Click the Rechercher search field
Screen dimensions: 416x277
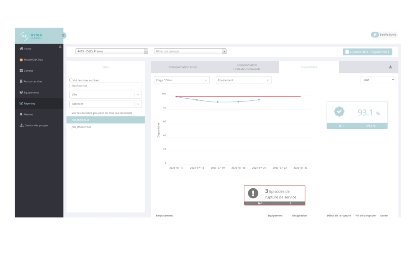click(x=105, y=86)
